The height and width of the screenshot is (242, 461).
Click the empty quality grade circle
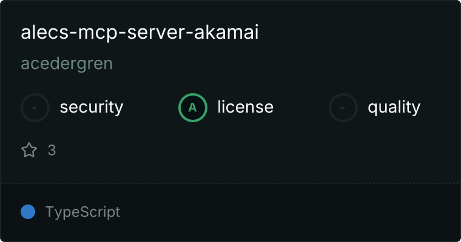pos(343,108)
